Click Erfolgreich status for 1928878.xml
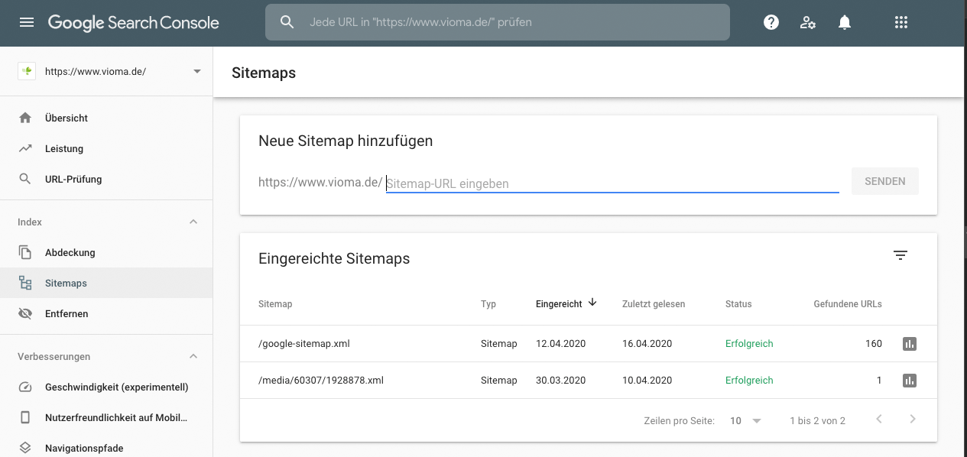 coord(749,380)
